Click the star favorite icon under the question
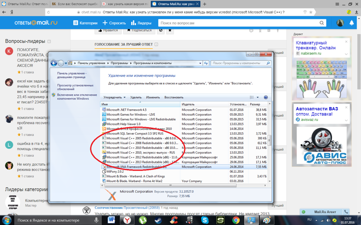Image resolution: width=361 pixels, height=225 pixels. 170,31
